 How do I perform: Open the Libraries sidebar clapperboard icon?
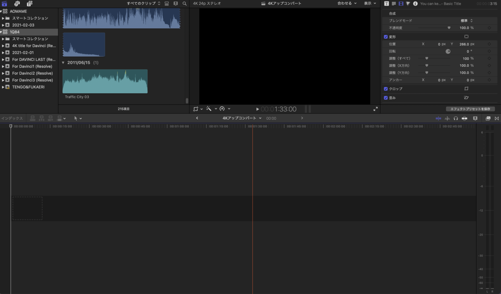point(5,4)
